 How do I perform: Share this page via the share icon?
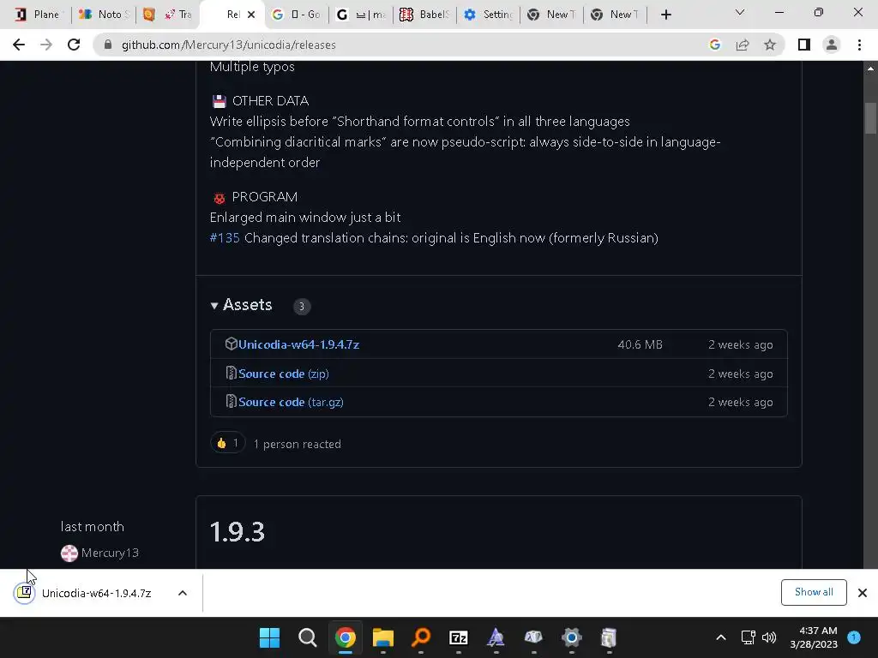(743, 45)
